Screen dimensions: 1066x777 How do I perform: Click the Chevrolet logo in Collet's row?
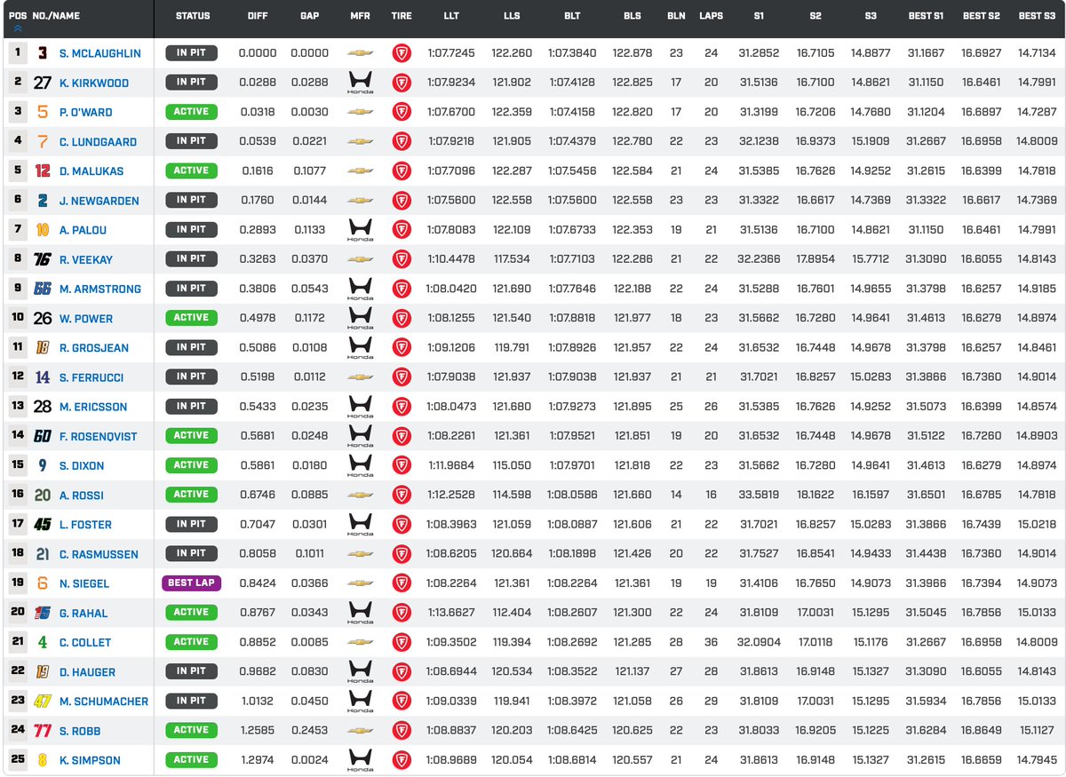tap(360, 642)
